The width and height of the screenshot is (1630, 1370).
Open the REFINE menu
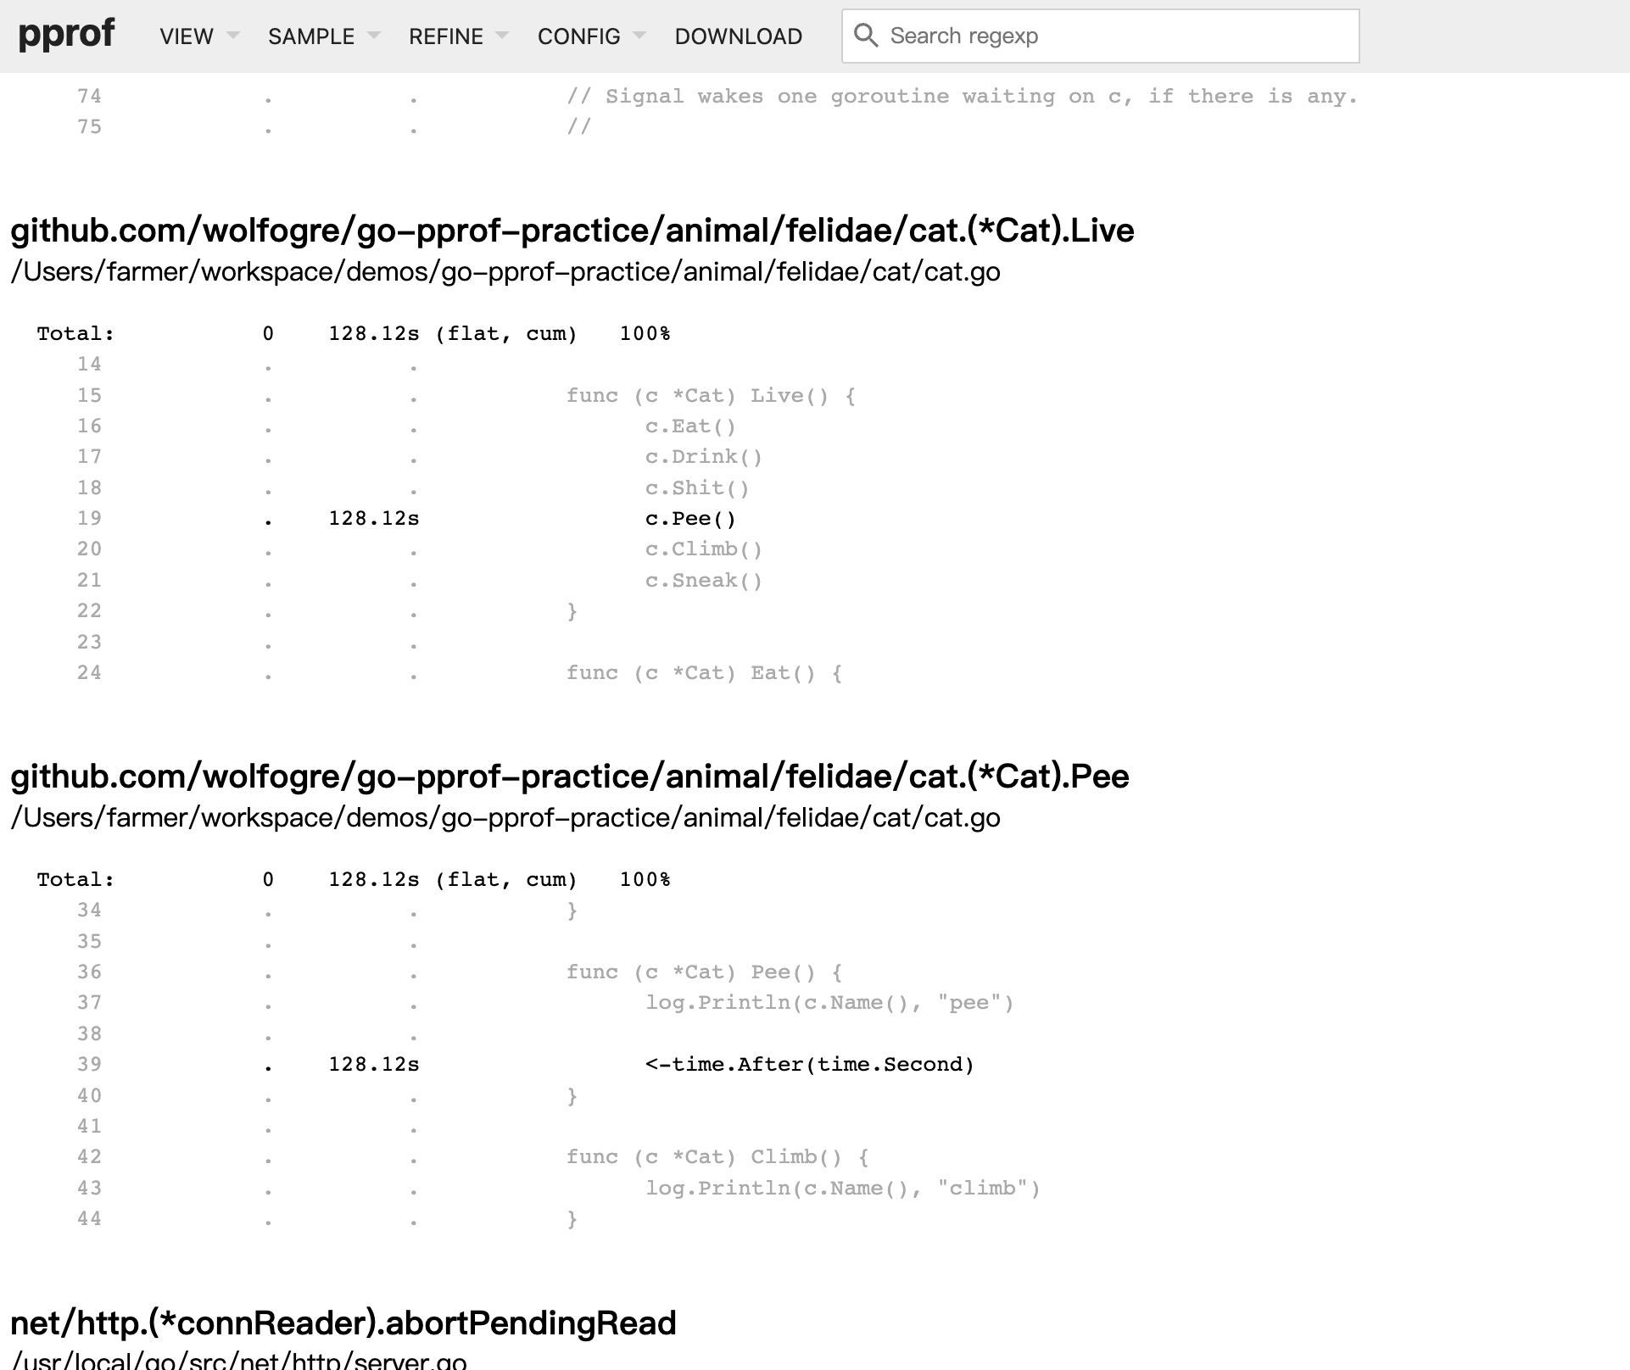pyautogui.click(x=445, y=36)
